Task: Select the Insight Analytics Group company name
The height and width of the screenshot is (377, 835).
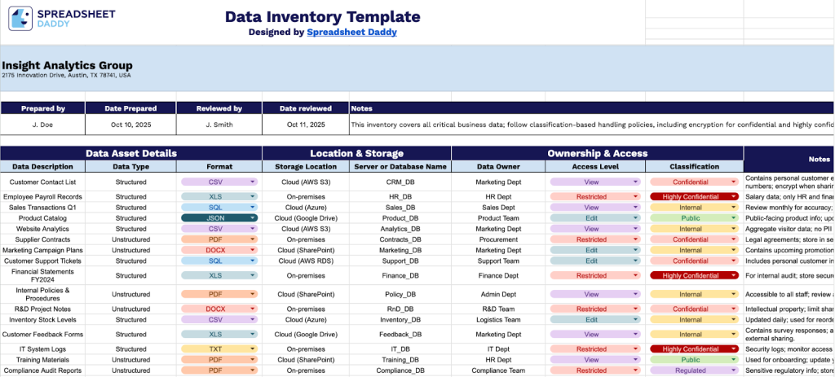Action: (67, 66)
